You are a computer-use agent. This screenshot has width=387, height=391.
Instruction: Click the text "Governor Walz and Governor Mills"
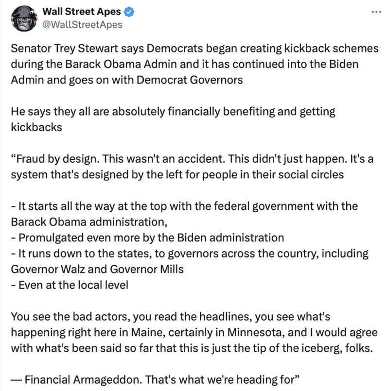[x=97, y=269]
